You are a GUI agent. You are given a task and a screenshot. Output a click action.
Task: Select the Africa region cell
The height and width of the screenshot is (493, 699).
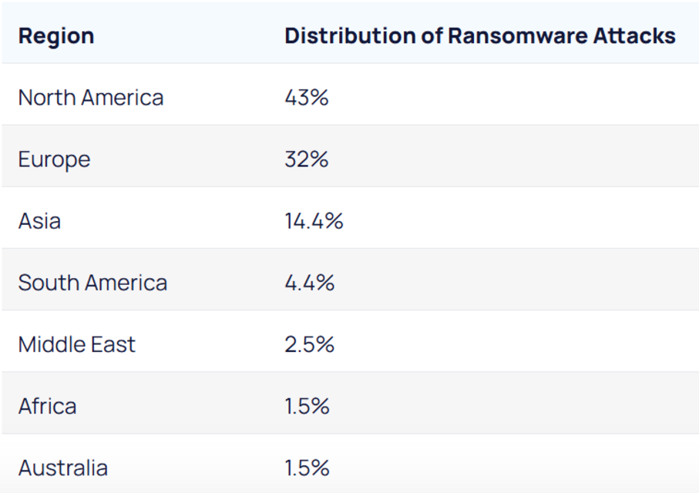click(x=47, y=406)
